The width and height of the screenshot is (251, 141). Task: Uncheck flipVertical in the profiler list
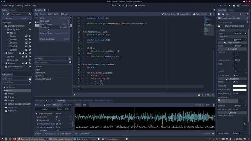pyautogui.click(x=38, y=120)
